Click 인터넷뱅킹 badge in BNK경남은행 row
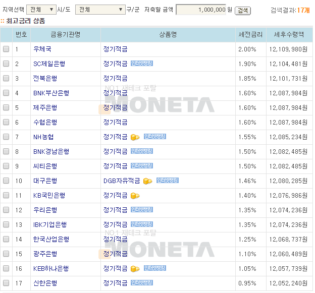This screenshot has width=315, height=293. [x=142, y=151]
